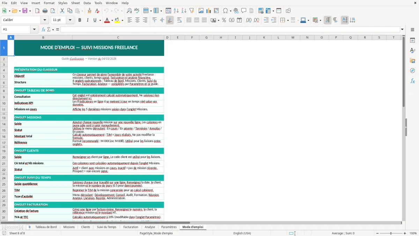Click the vertical scrollbar thumb
This screenshot has height=236, width=419.
(404, 72)
